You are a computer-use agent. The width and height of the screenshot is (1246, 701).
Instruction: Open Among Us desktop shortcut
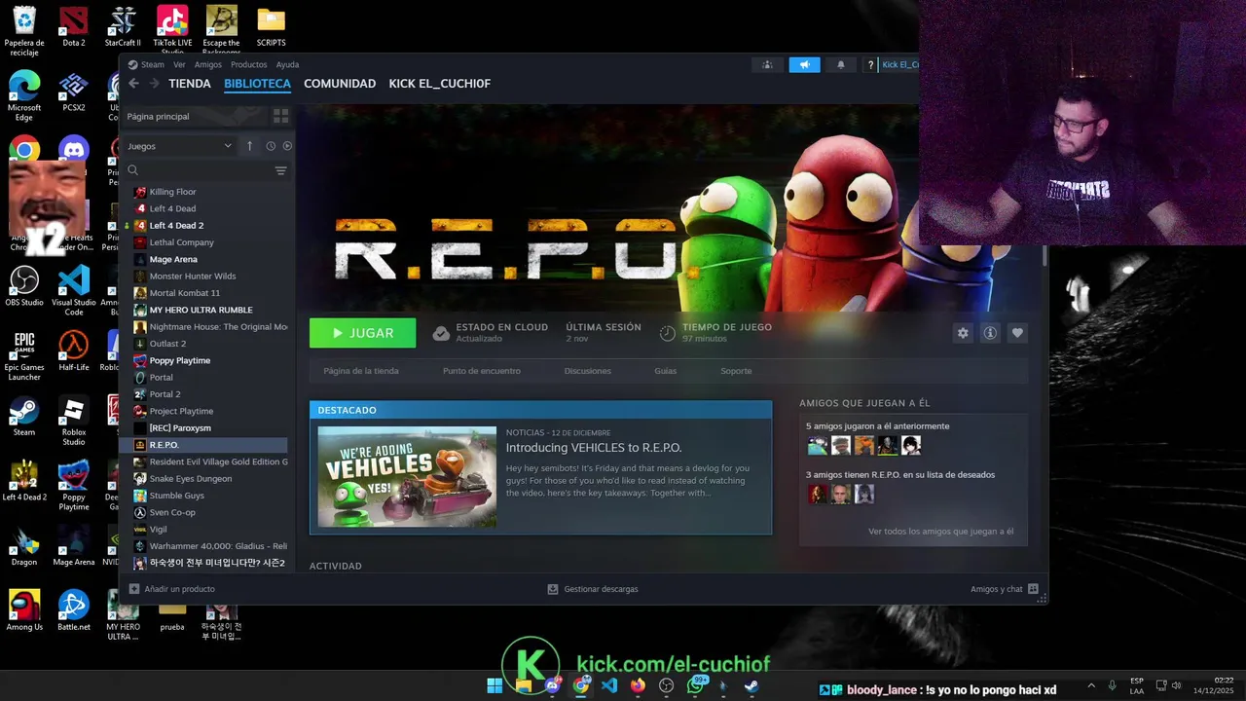pyautogui.click(x=24, y=610)
